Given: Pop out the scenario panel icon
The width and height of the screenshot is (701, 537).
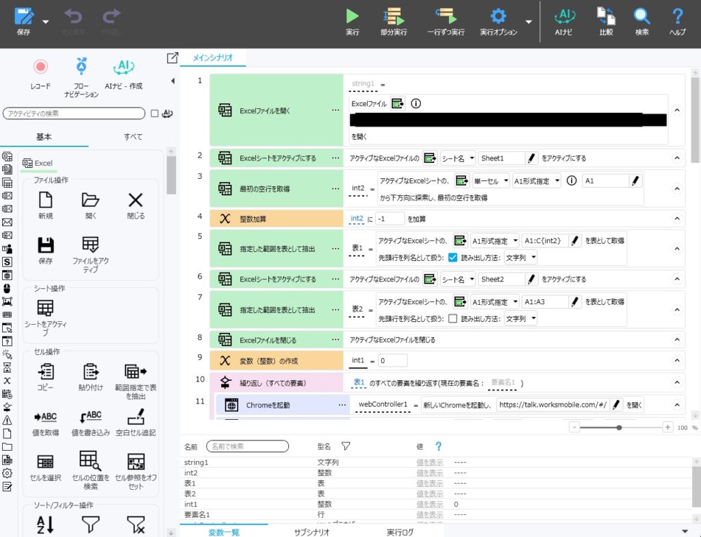Looking at the screenshot, I should tap(172, 58).
